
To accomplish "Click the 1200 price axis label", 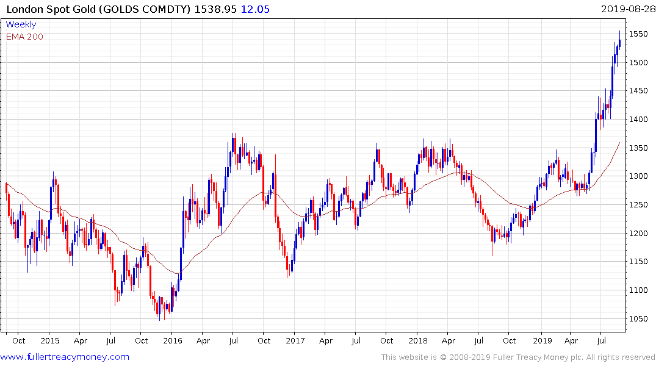I will (x=638, y=233).
